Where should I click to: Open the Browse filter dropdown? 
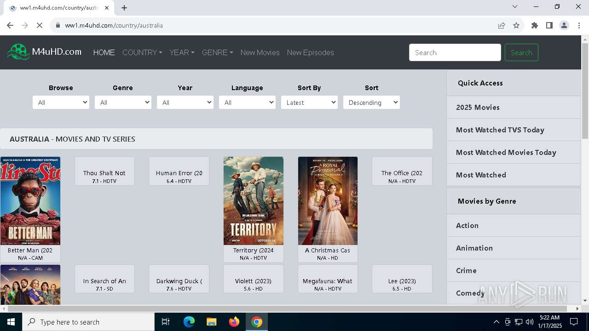click(x=61, y=103)
